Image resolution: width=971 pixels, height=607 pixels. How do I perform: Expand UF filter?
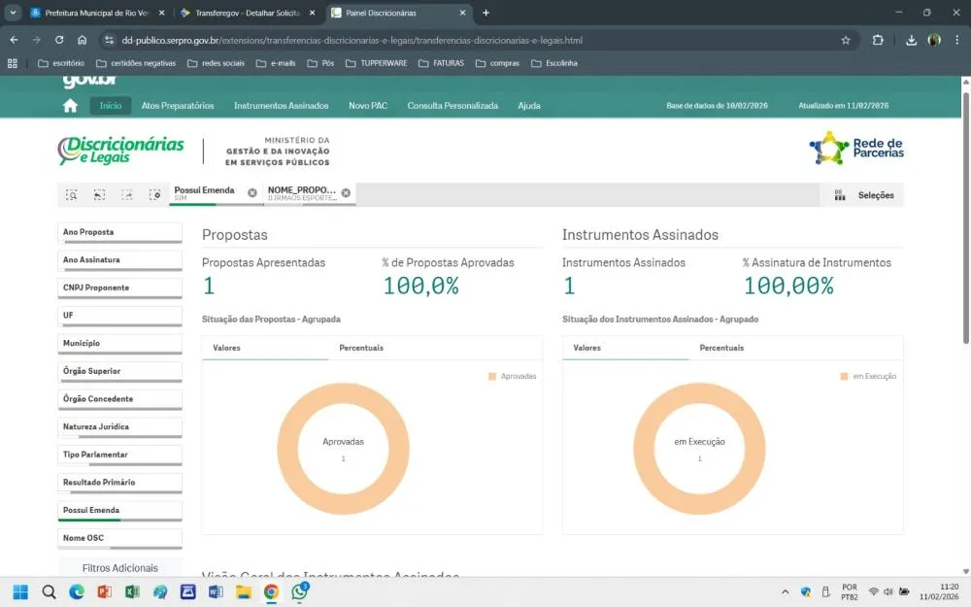119,316
